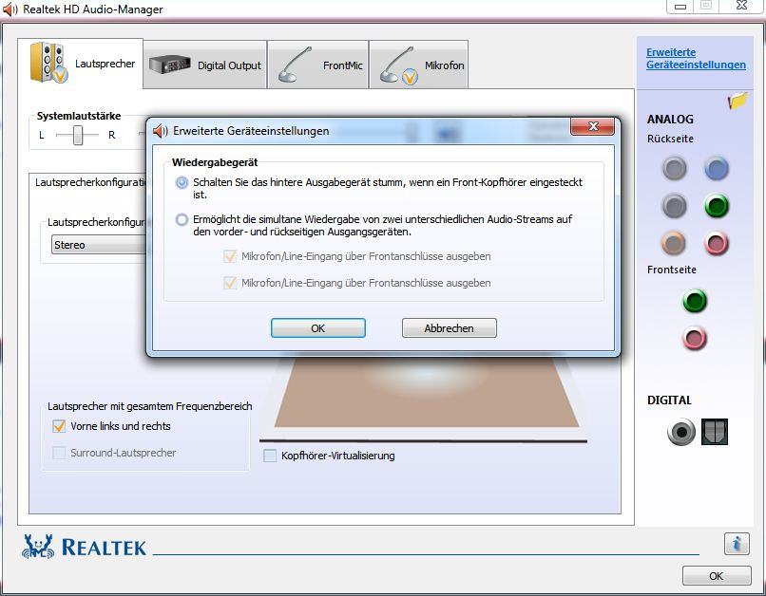Enable Kopfhörer-Virtualisierung
The width and height of the screenshot is (766, 596).
tap(270, 456)
